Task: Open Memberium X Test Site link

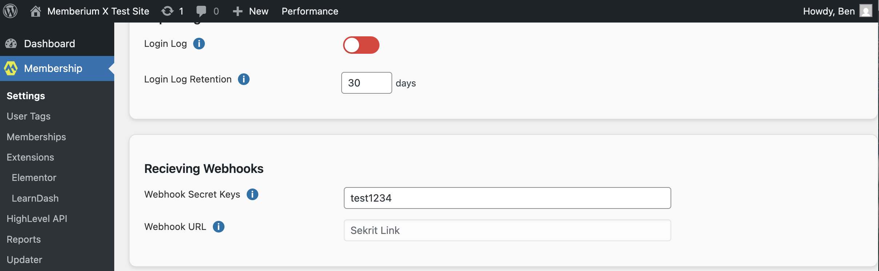Action: (x=98, y=11)
